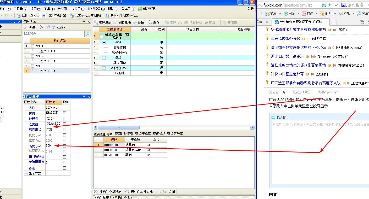Open question 给水和排水系统中各要算那些东西
Screen dimensions: 369x199
click(298, 30)
